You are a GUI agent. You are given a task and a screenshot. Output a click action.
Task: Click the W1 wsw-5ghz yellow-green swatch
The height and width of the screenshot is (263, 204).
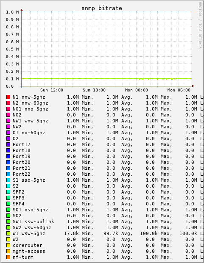pos(8,233)
